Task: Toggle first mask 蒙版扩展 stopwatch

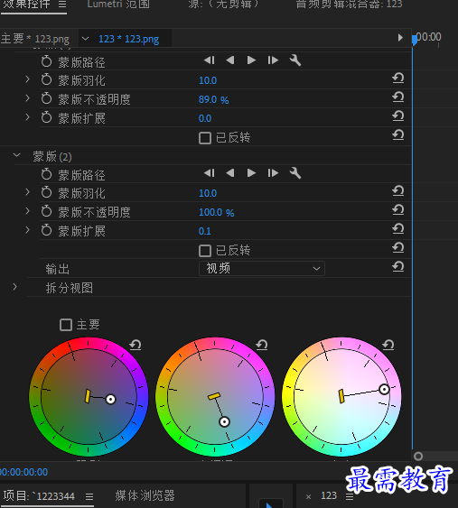Action: coord(46,117)
